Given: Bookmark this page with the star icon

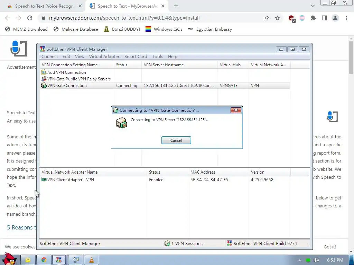Looking at the screenshot, I should pyautogui.click(x=277, y=18).
